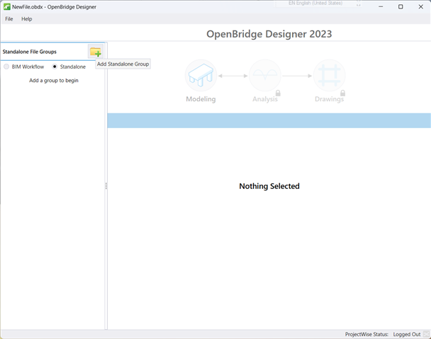The height and width of the screenshot is (339, 431).
Task: Maximize the OpenBridge Designer window
Action: (401, 7)
